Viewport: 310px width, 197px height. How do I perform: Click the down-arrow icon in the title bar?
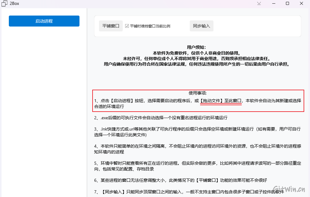click(259, 4)
